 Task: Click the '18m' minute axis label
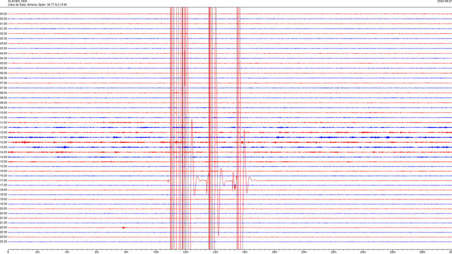[274, 252]
